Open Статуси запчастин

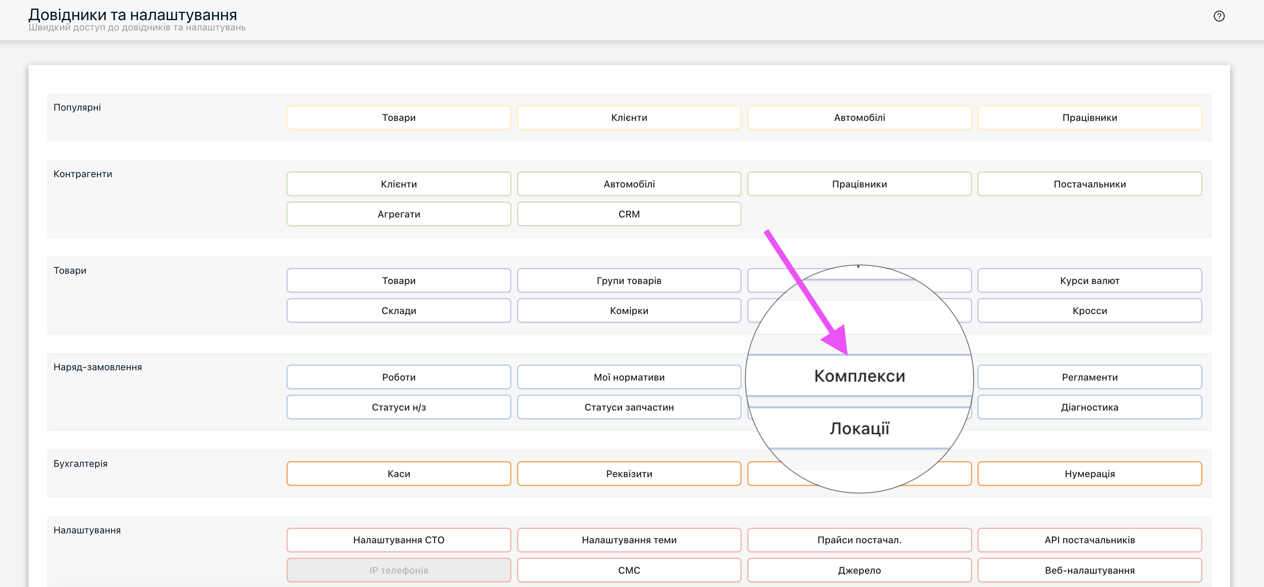click(629, 407)
